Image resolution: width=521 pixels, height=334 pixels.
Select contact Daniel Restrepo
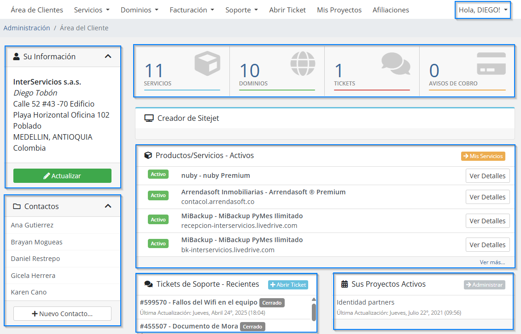pyautogui.click(x=35, y=259)
